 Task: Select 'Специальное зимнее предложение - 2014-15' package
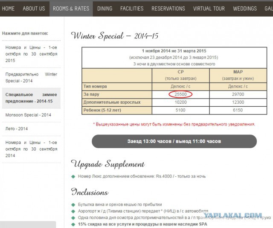pos(31,98)
